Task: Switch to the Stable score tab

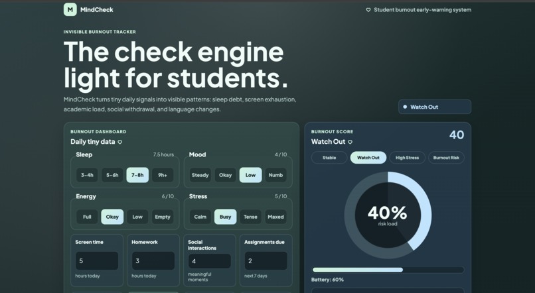Action: [329, 158]
